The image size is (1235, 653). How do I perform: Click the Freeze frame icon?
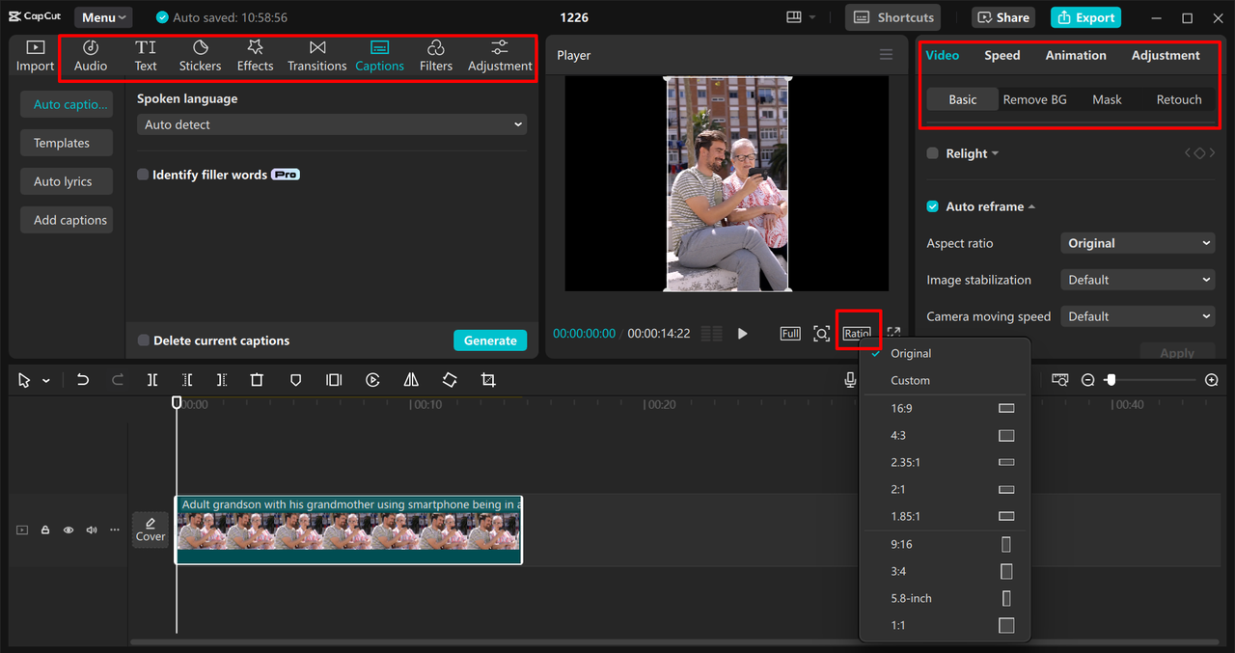[334, 380]
